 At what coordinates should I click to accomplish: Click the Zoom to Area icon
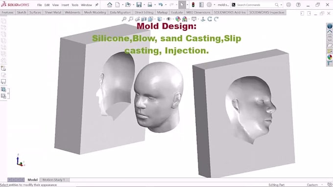click(131, 19)
